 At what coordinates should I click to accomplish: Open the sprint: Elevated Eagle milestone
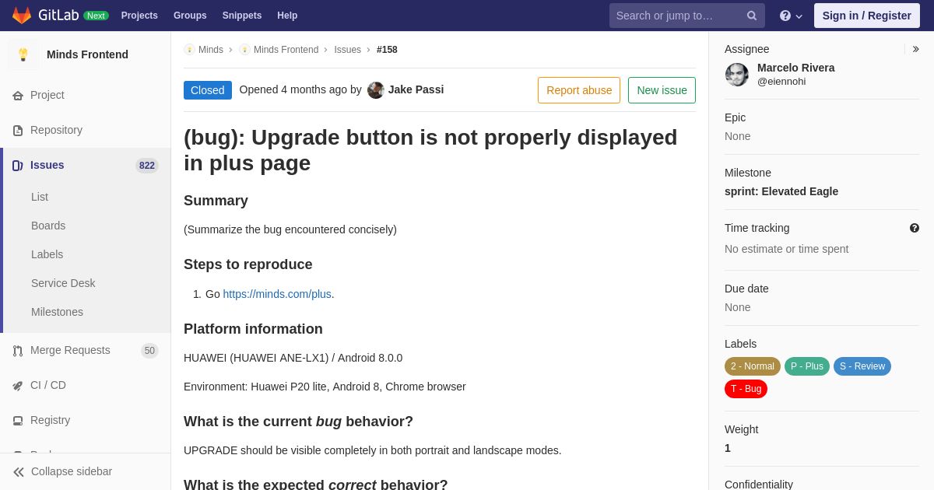(781, 192)
